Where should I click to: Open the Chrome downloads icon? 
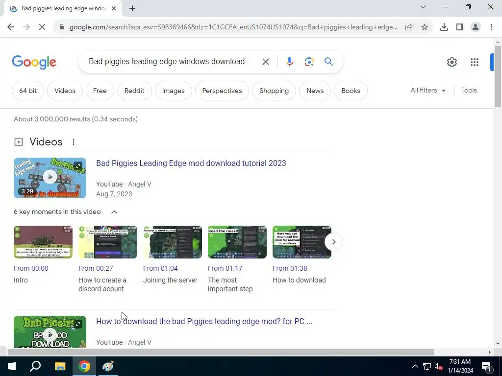point(444,27)
